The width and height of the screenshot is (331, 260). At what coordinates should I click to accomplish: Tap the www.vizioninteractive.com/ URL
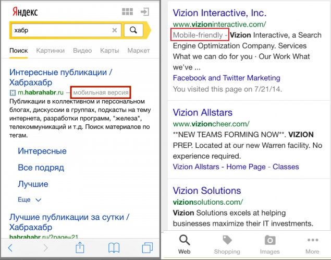point(219,25)
